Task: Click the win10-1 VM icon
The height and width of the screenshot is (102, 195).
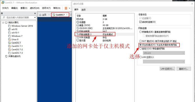Action: point(9,33)
